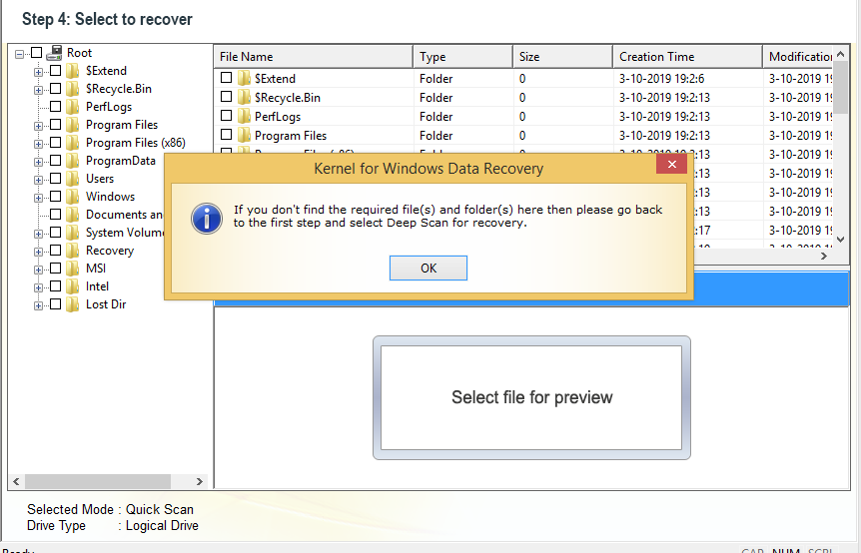Click the Lost Dir folder icon
This screenshot has width=861, height=553.
pos(73,304)
